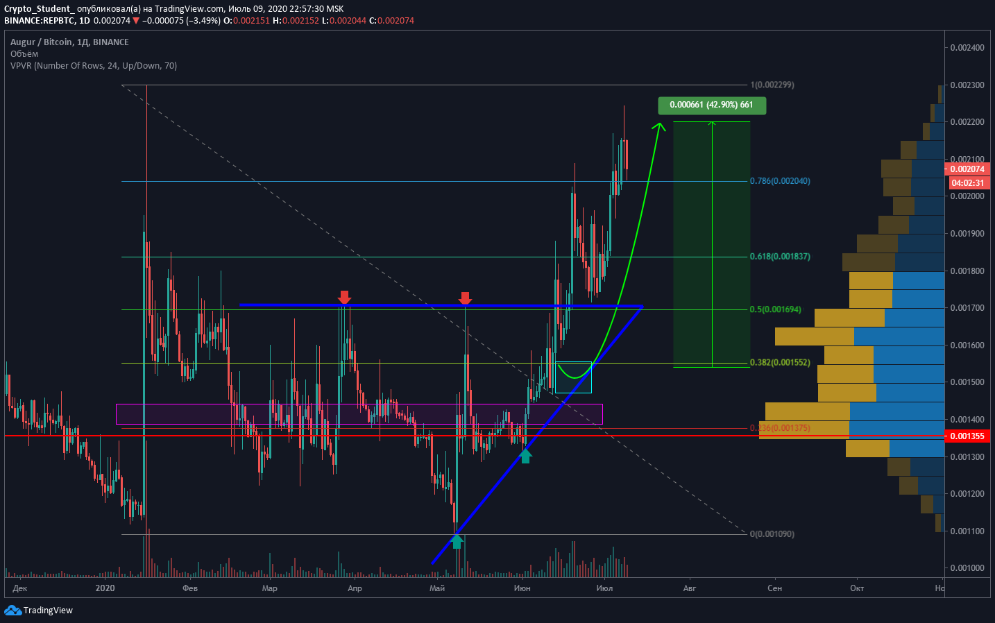Image resolution: width=995 pixels, height=623 pixels.
Task: Click the low value L:0.002044
Action: coord(344,21)
